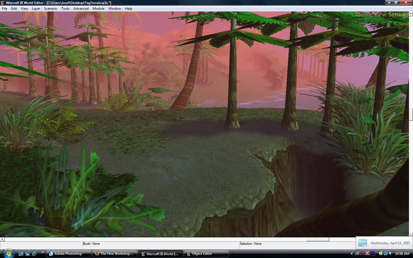This screenshot has height=258, width=413.
Task: Click the Selection: None status text
Action: [x=250, y=244]
